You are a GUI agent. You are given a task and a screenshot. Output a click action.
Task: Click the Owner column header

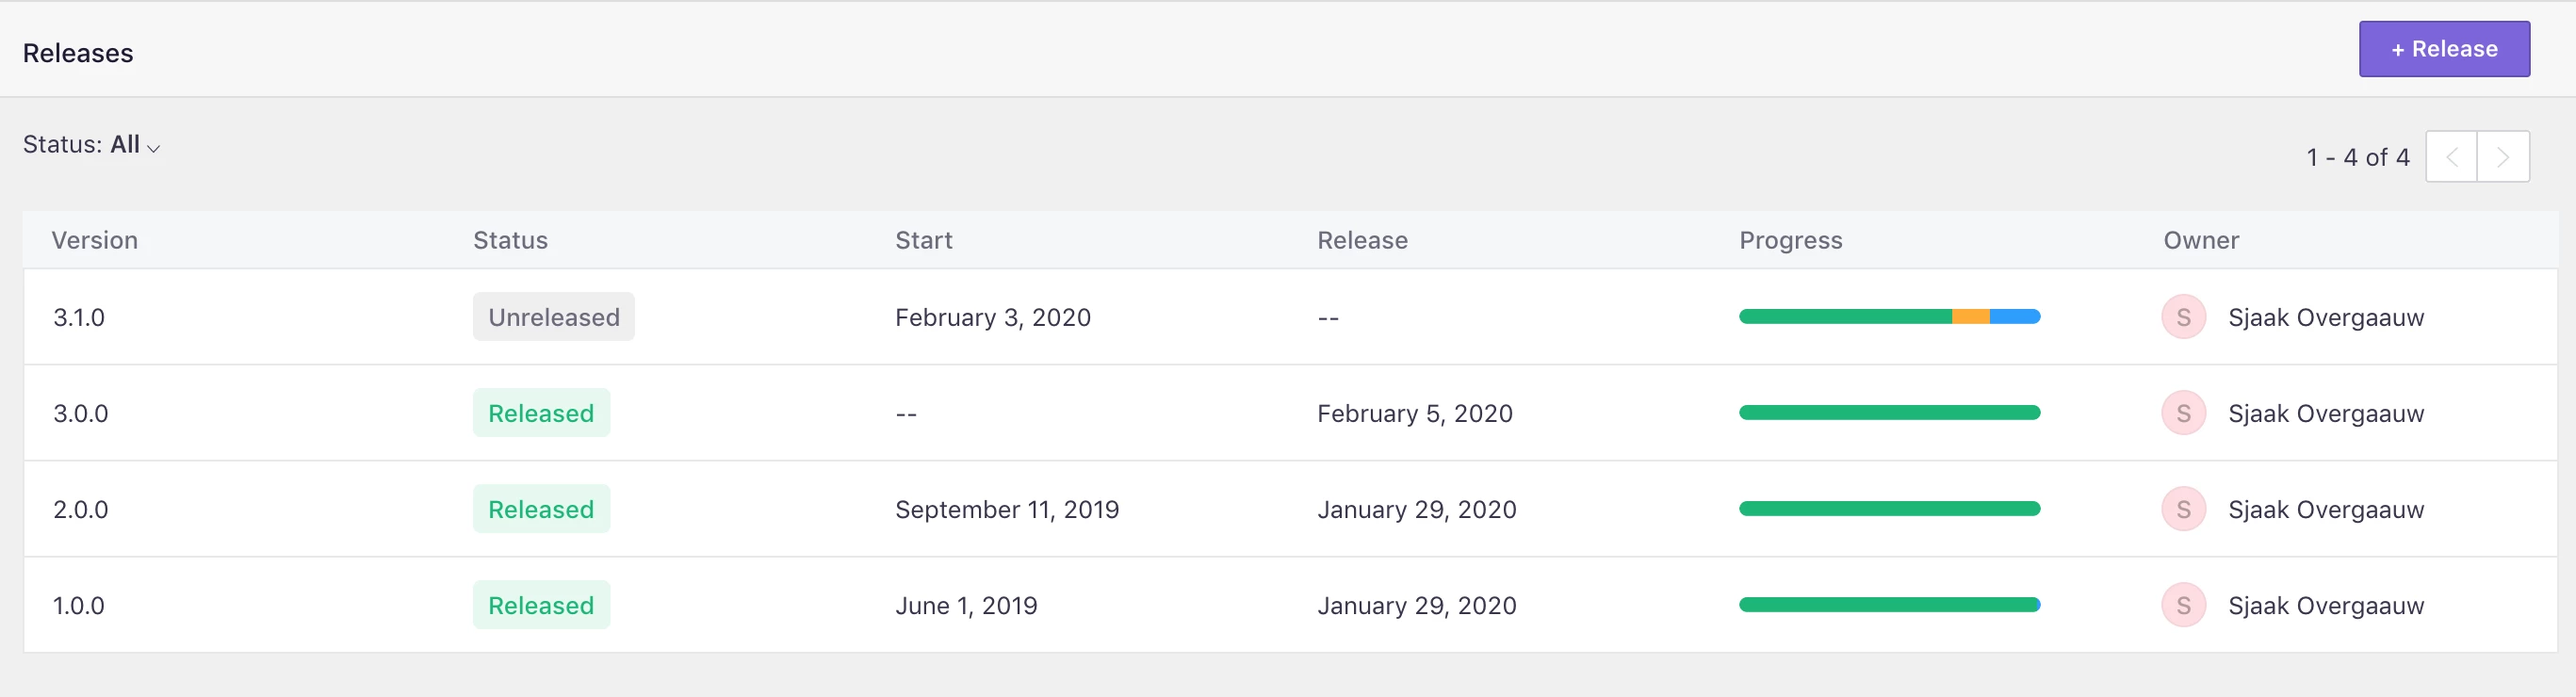(x=2201, y=240)
